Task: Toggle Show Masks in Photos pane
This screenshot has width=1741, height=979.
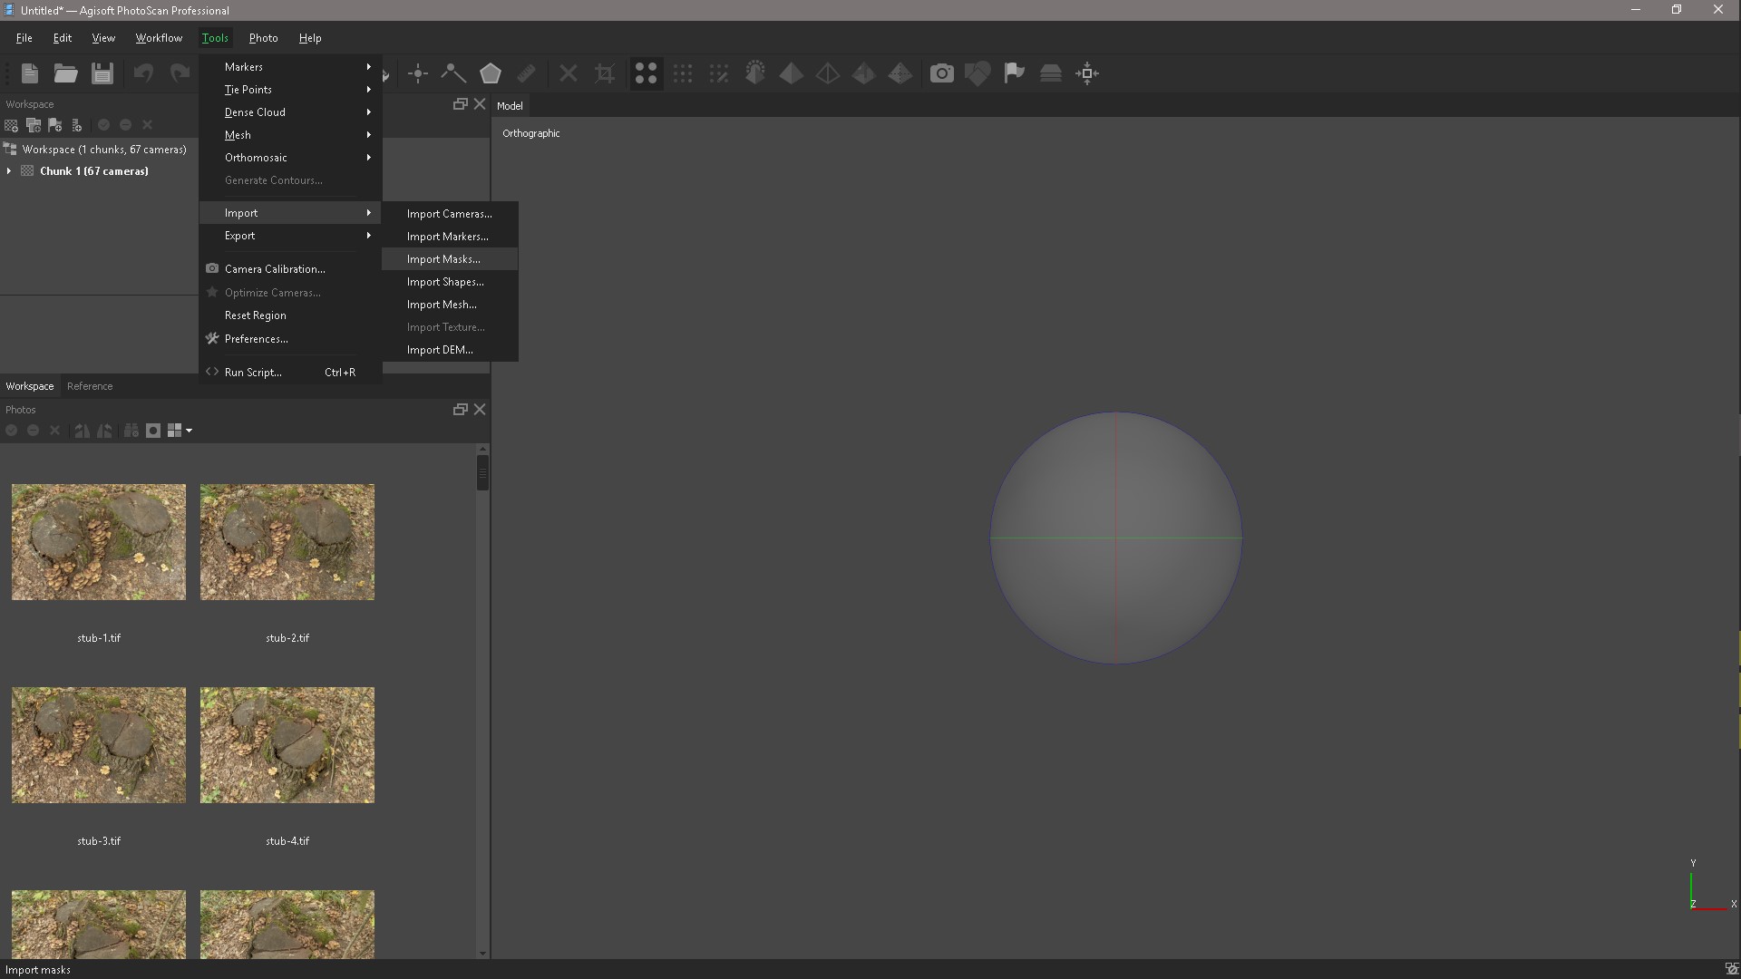Action: [x=153, y=431]
